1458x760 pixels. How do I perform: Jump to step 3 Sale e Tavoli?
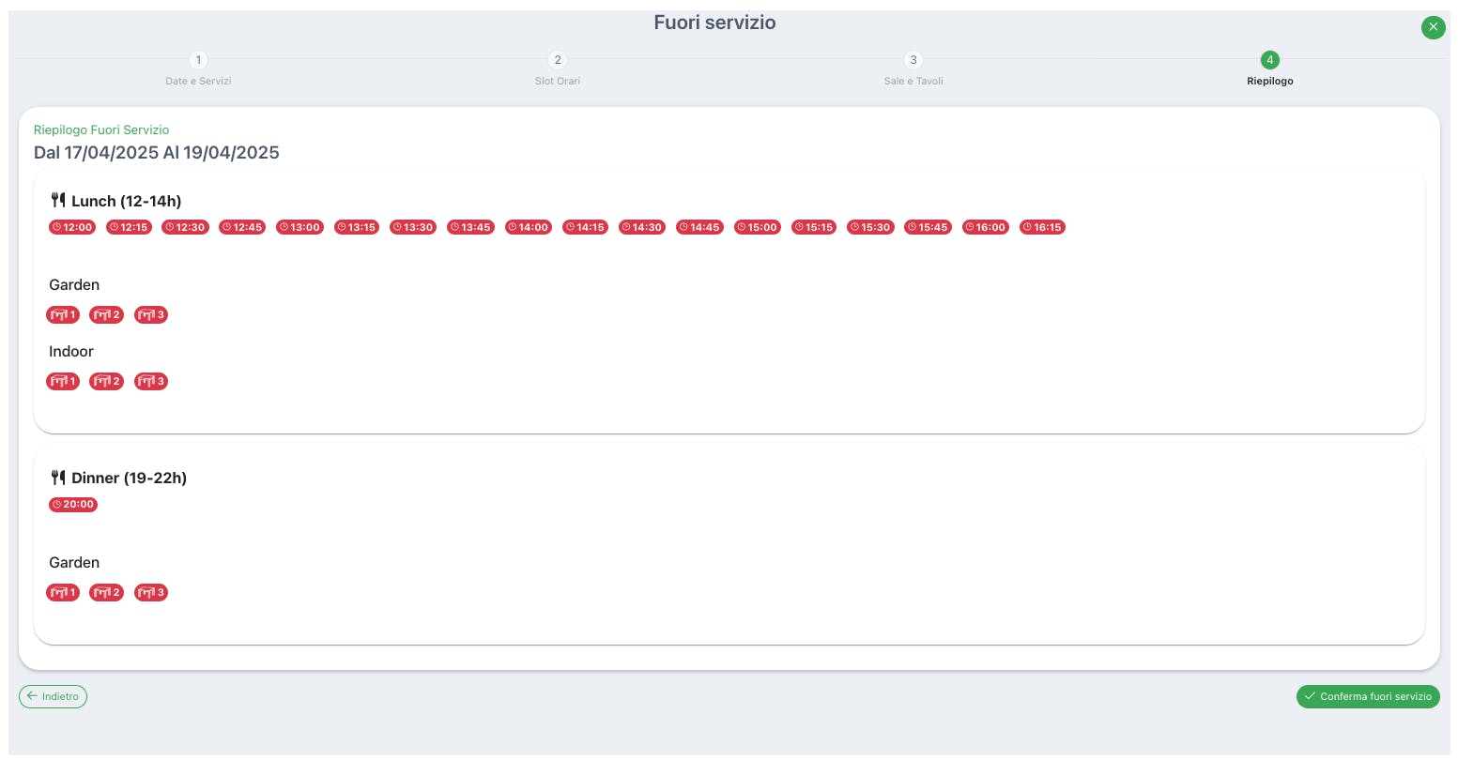pyautogui.click(x=913, y=60)
